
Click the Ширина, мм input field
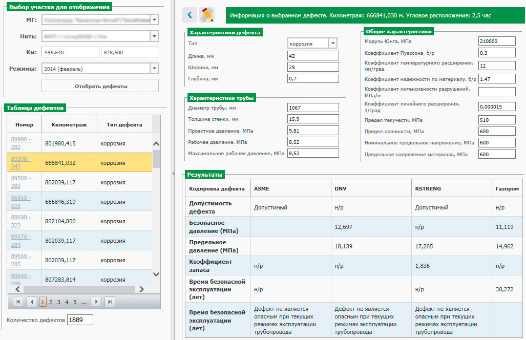point(313,67)
